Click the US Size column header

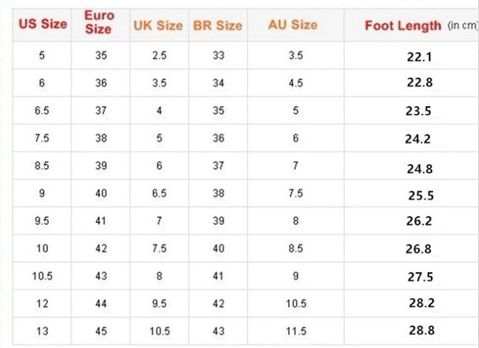pos(43,24)
